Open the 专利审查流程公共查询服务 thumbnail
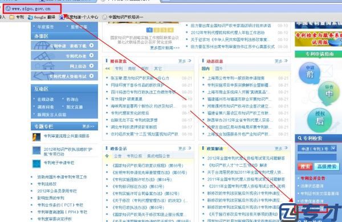342x222 pixels. click(x=36, y=137)
